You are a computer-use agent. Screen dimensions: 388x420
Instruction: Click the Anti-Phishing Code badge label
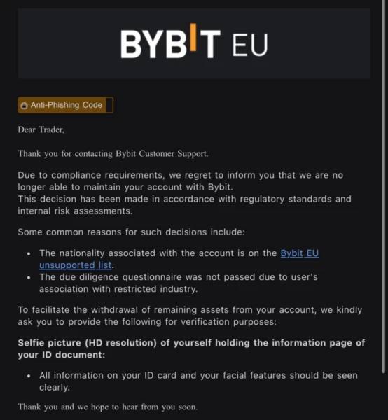coord(67,105)
